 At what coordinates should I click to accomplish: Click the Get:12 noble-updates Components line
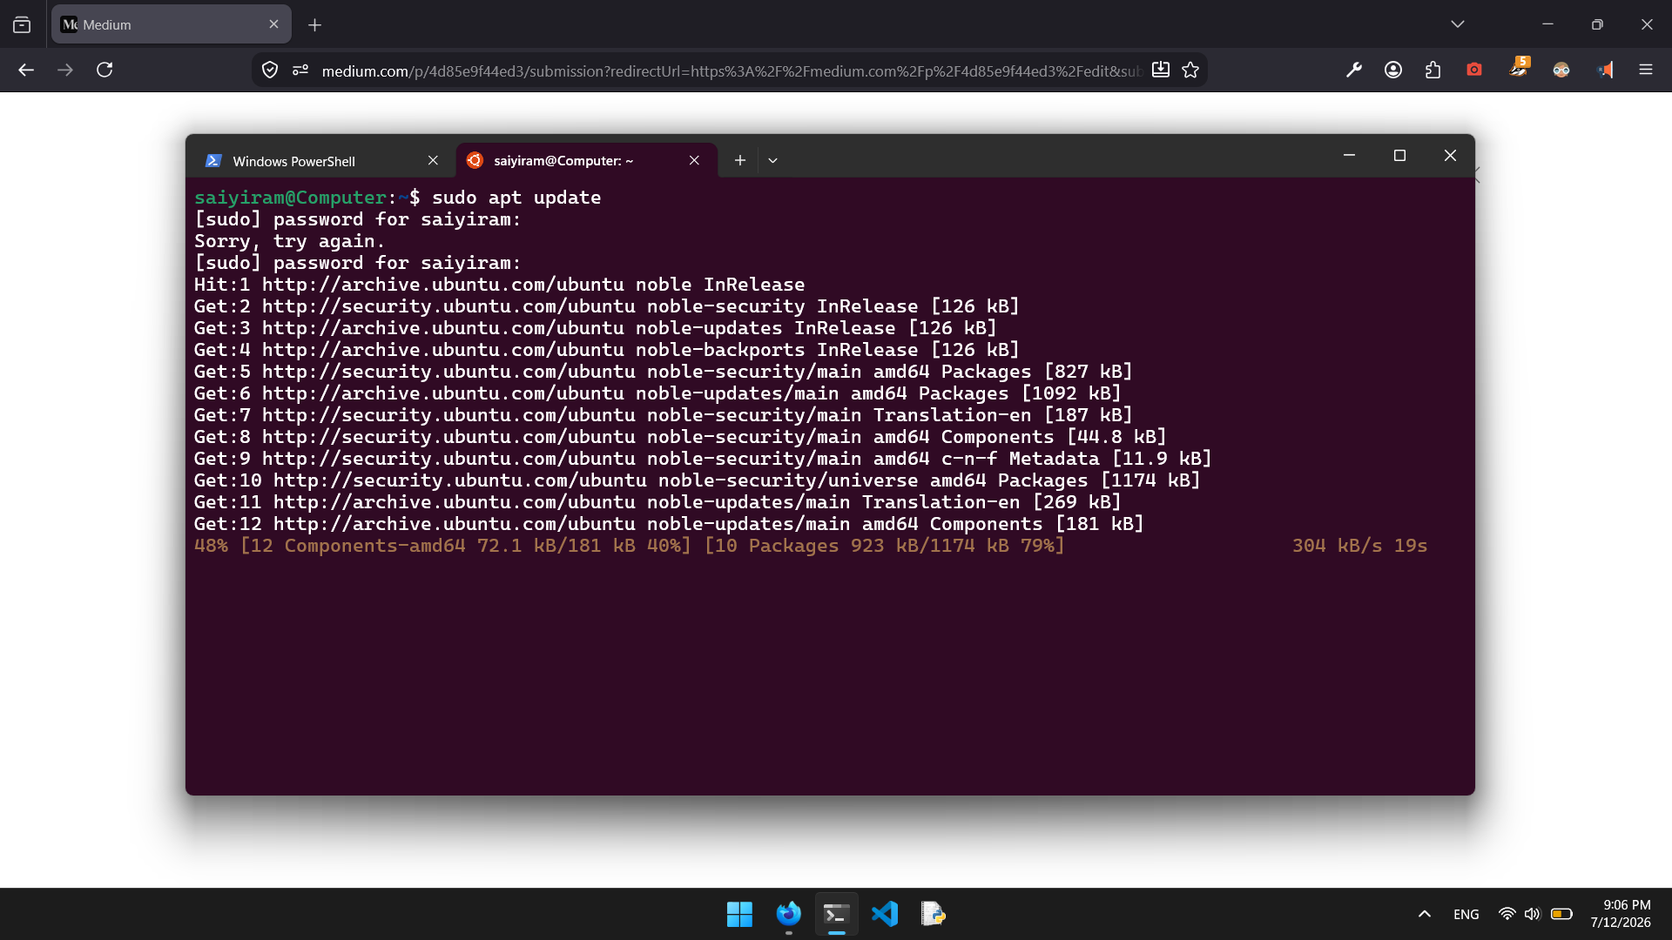pos(669,524)
